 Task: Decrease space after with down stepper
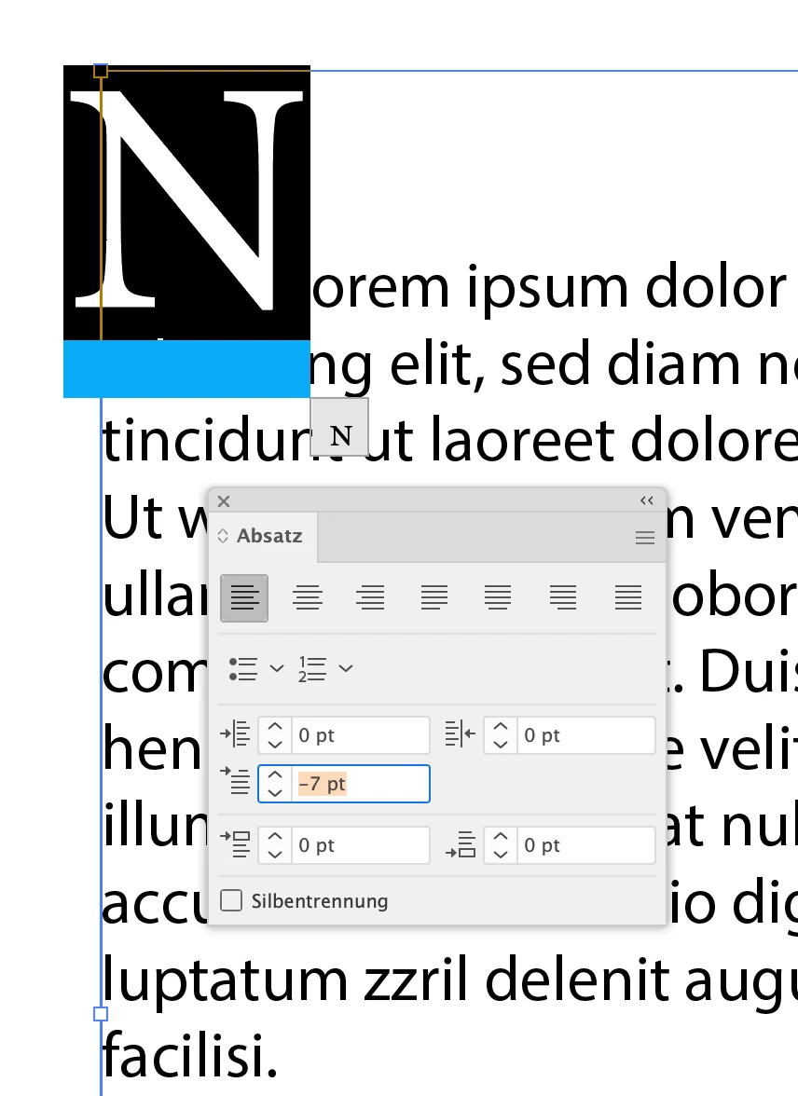[501, 854]
